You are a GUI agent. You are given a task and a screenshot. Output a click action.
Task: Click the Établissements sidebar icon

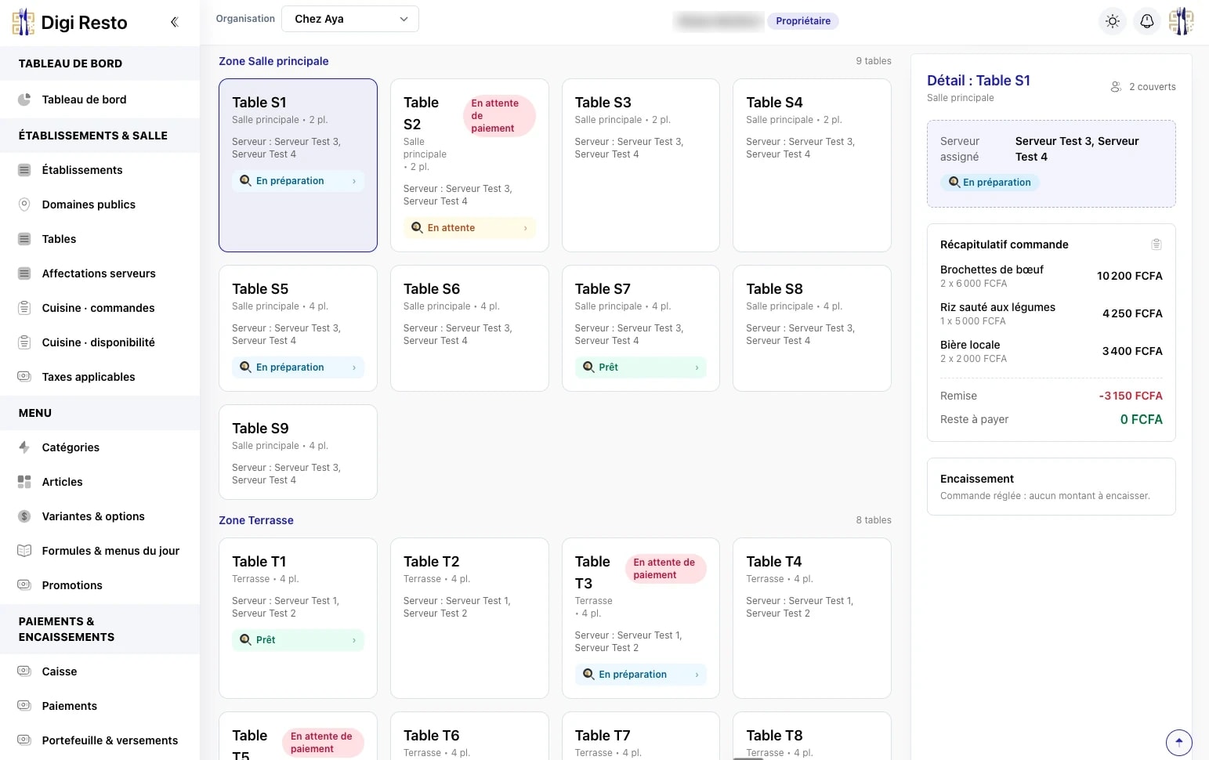coord(24,170)
